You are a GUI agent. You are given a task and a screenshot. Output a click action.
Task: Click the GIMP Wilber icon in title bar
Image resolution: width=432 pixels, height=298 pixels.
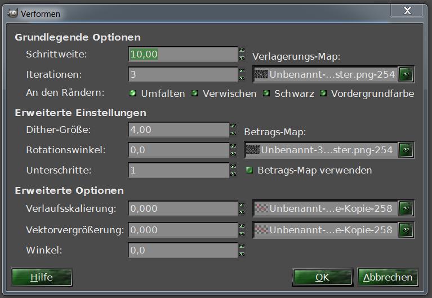12,13
